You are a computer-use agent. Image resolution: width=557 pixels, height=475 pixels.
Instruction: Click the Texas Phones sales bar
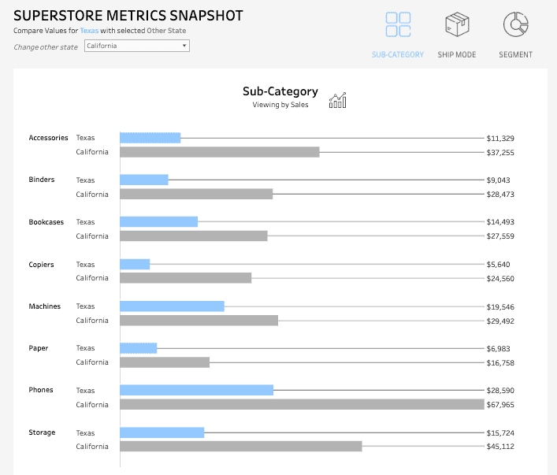[196, 390]
